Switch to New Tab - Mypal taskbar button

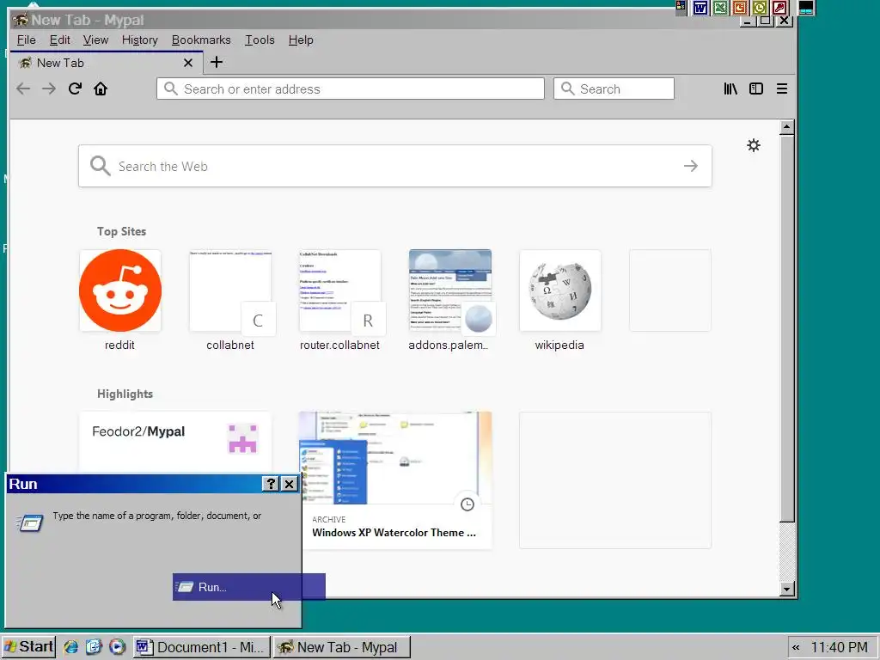click(342, 647)
